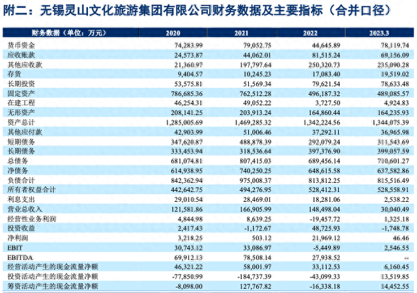This screenshot has width=417, height=293.
Task: Select the row label '固定资产'
Action: pyautogui.click(x=21, y=93)
